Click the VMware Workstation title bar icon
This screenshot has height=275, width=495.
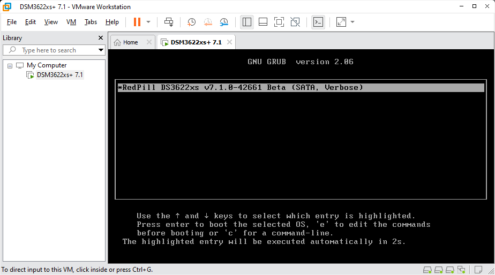point(7,6)
